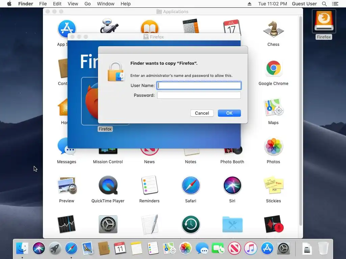This screenshot has width=346, height=259.
Task: Focus the User Name field
Action: [199, 85]
